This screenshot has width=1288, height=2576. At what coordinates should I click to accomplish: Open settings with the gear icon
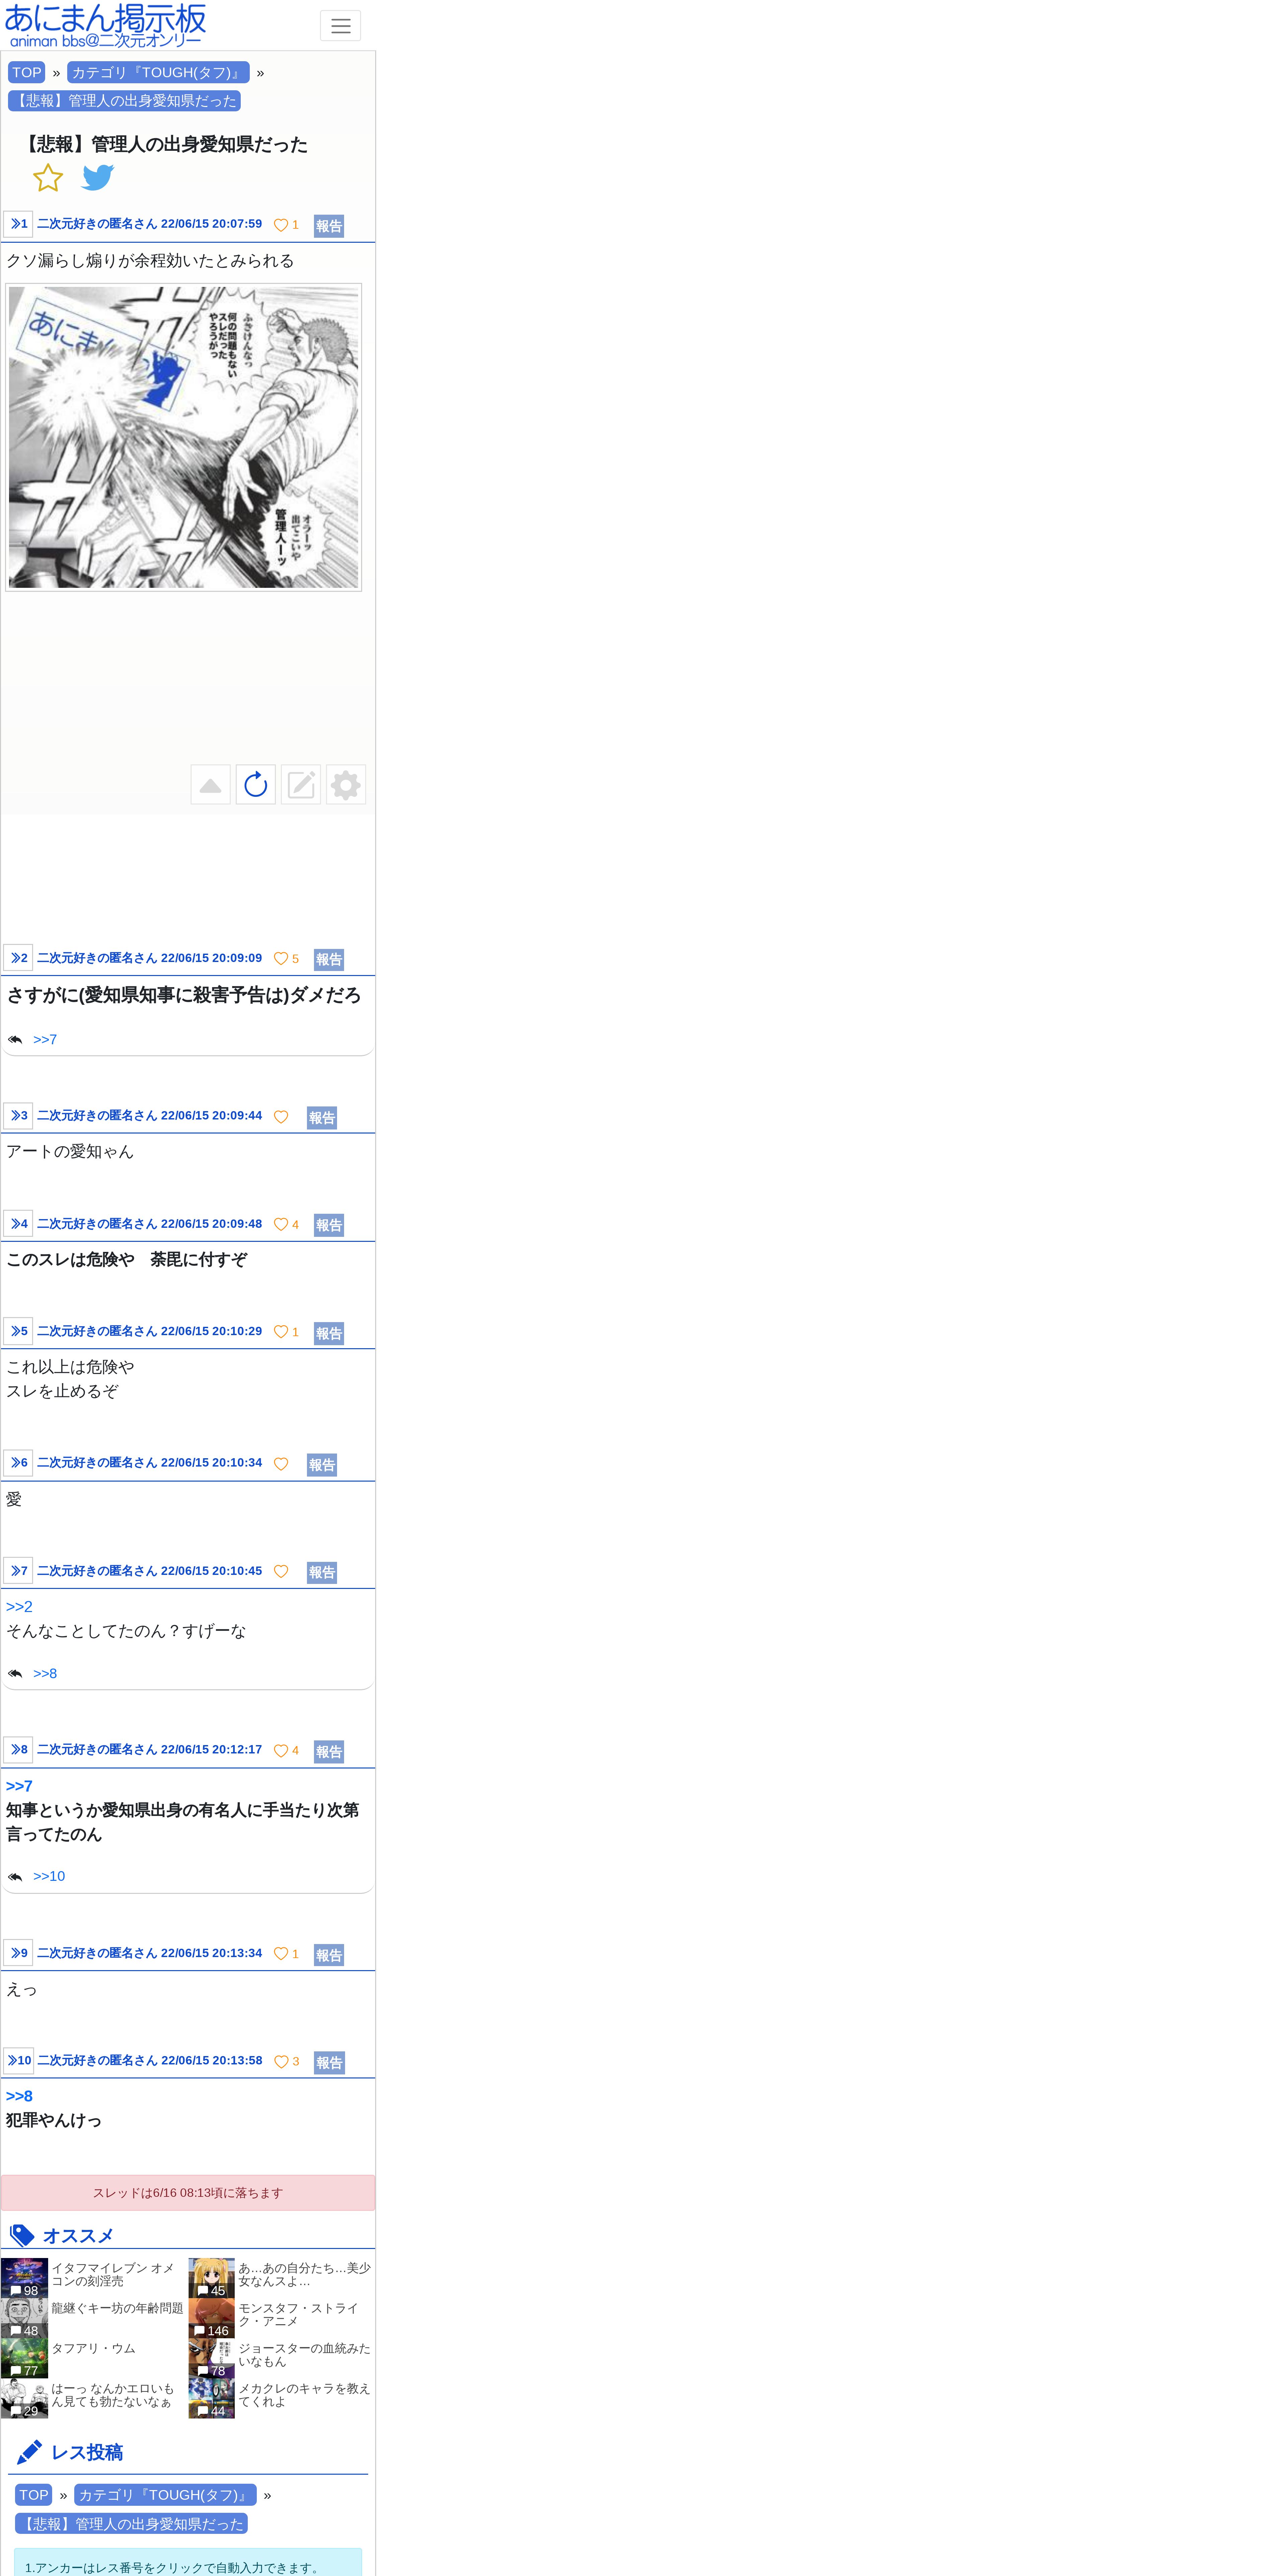pos(346,785)
